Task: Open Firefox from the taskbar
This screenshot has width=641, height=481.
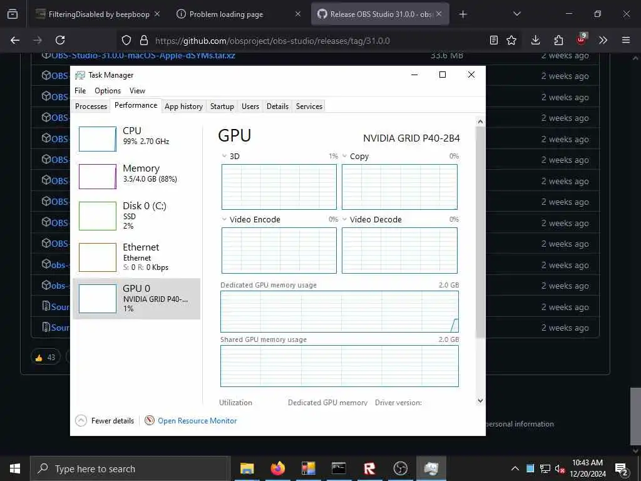Action: [x=277, y=468]
